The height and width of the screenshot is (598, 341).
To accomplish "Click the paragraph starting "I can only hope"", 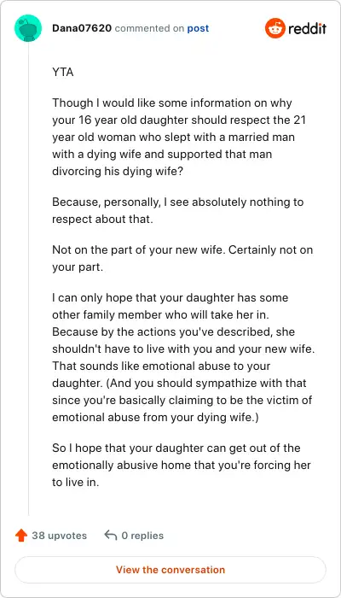I will (183, 357).
